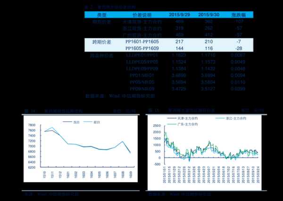Click the 2015/9/29 column header

pyautogui.click(x=179, y=15)
